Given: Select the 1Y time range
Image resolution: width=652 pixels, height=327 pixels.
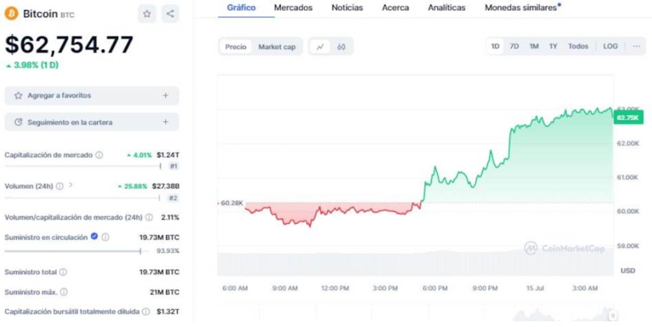Looking at the screenshot, I should point(553,46).
